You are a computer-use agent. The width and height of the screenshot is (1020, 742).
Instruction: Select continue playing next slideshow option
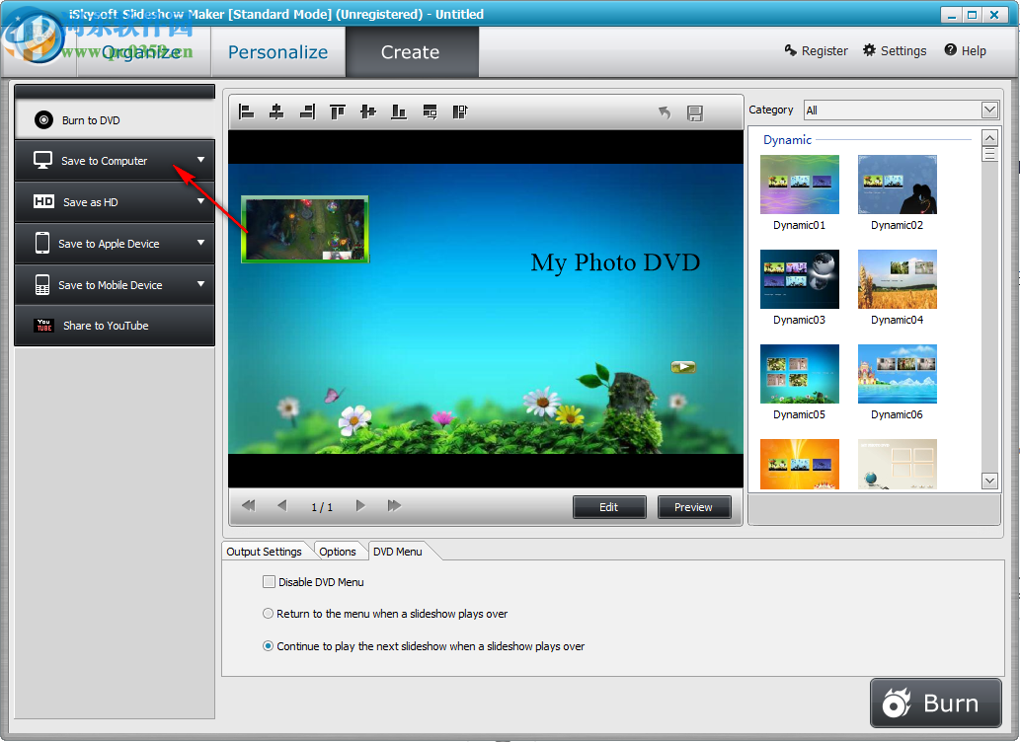click(268, 645)
